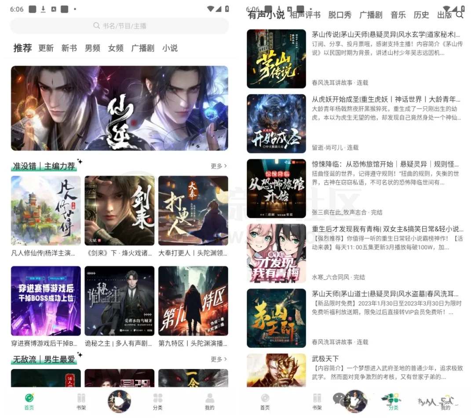The height and width of the screenshot is (419, 475).
Task: Tap the 凡人修仙传 cover thumbnail
Action: point(45,210)
